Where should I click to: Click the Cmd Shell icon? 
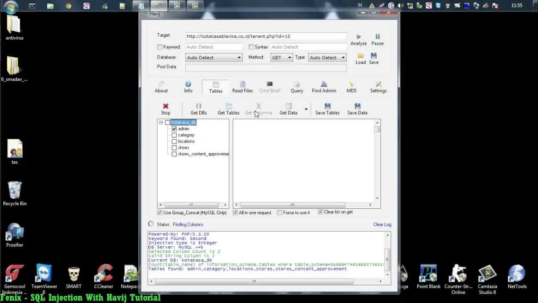click(269, 84)
